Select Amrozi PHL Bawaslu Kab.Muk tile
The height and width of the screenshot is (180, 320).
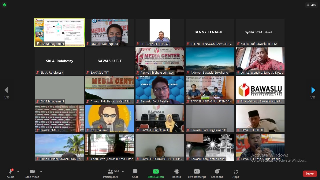click(x=110, y=90)
